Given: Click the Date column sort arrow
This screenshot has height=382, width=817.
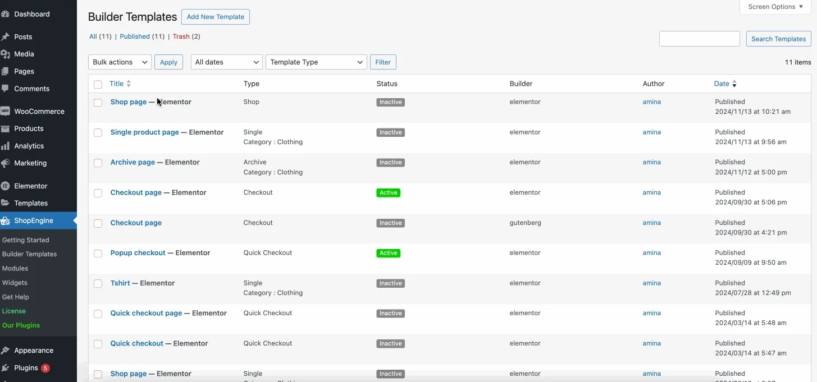Looking at the screenshot, I should pos(734,84).
